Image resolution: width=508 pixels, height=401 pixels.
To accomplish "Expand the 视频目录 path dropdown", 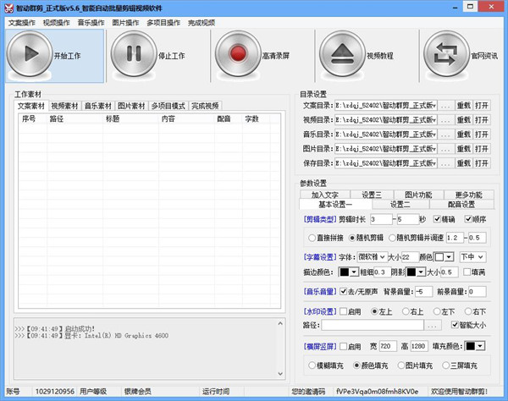I will click(434, 119).
